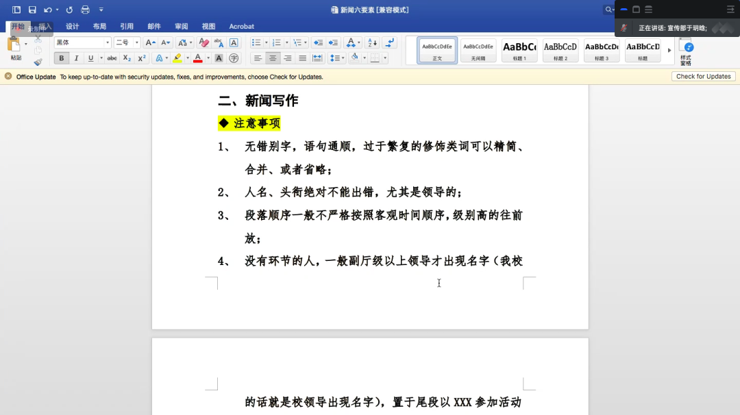
Task: Open the paste options dropdown arrow
Action: 25,44
